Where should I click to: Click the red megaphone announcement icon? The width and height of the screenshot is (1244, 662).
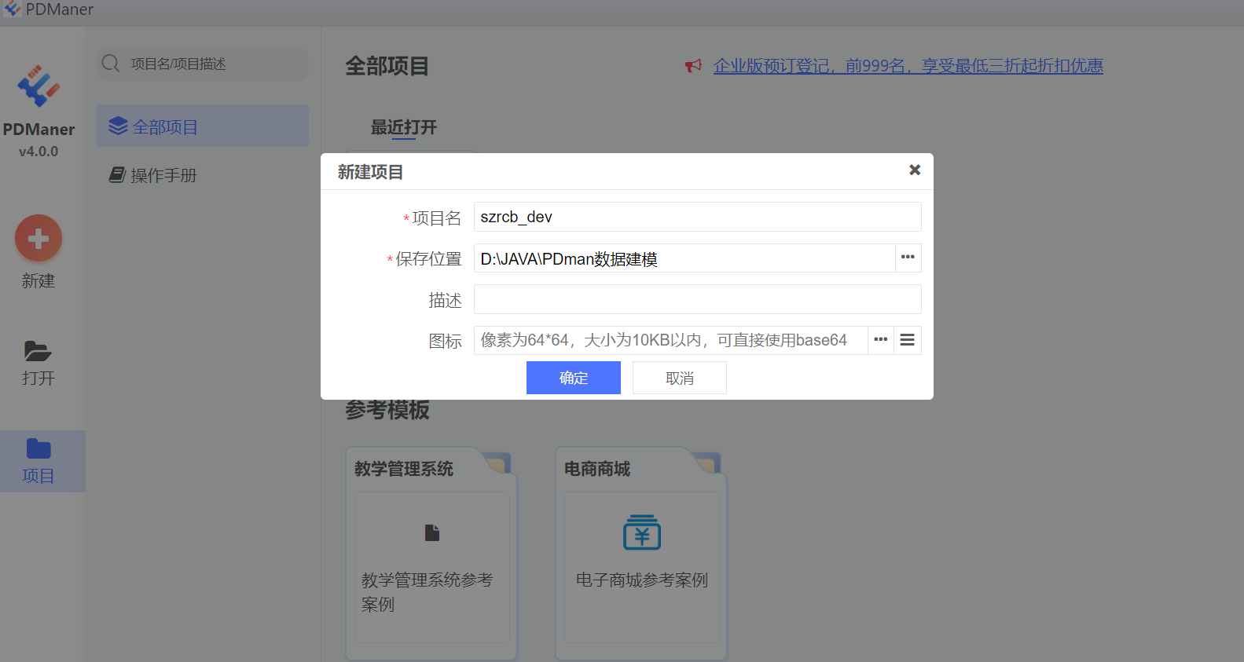pyautogui.click(x=693, y=66)
